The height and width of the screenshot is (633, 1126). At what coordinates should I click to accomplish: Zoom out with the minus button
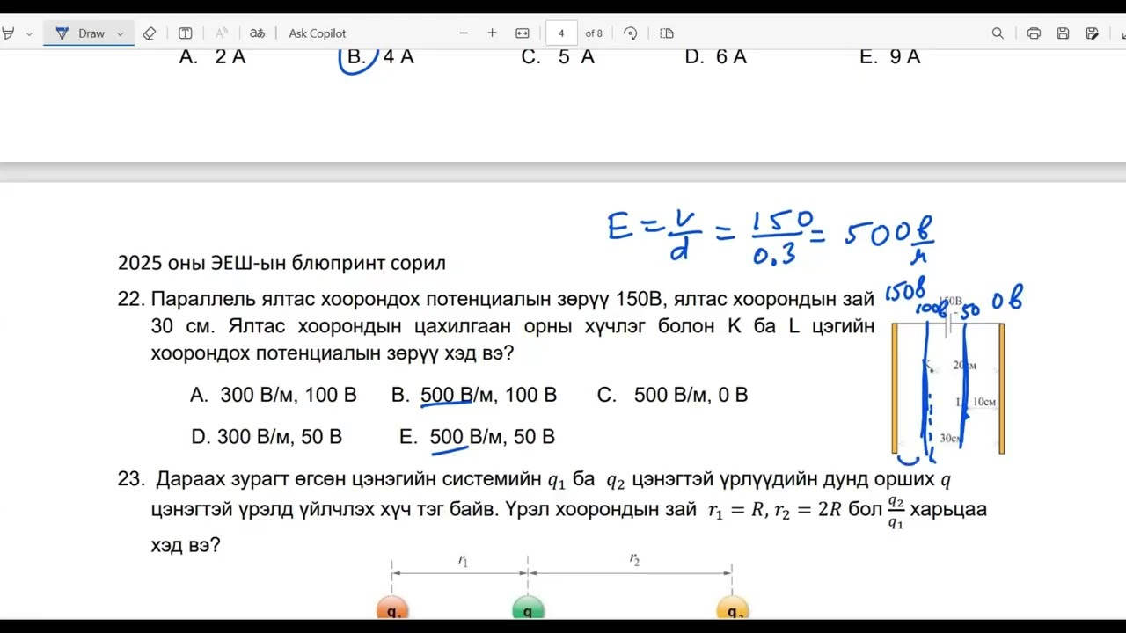[x=464, y=33]
